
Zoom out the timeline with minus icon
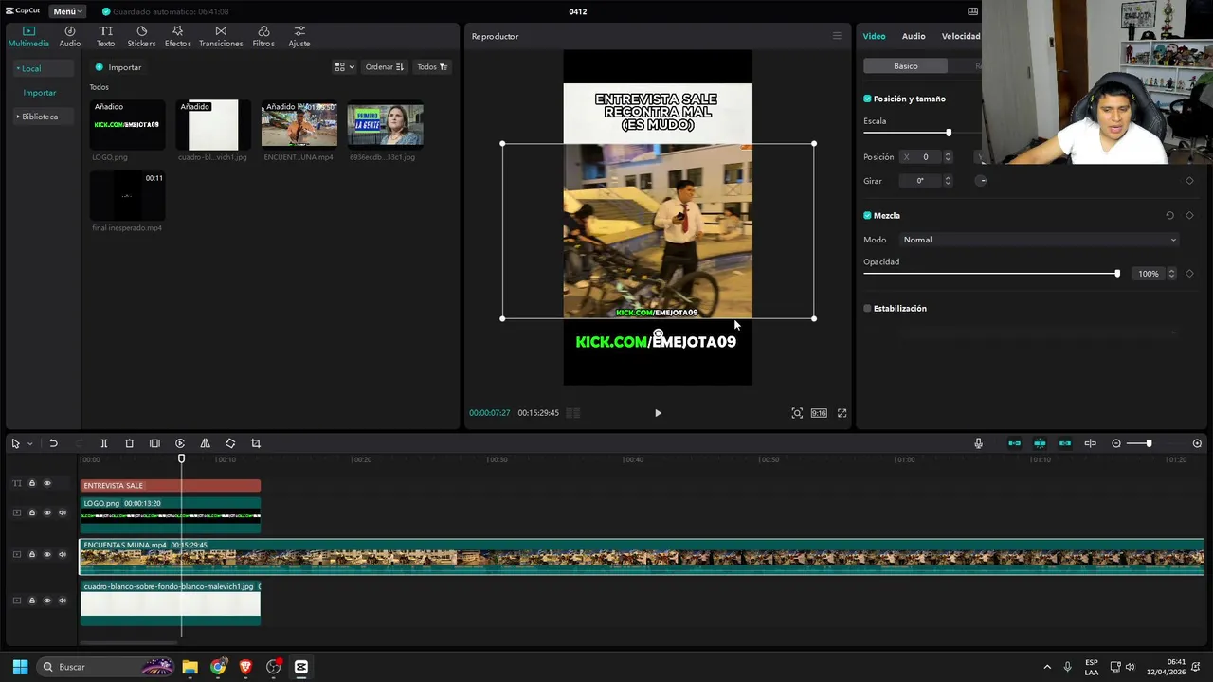pos(1116,443)
